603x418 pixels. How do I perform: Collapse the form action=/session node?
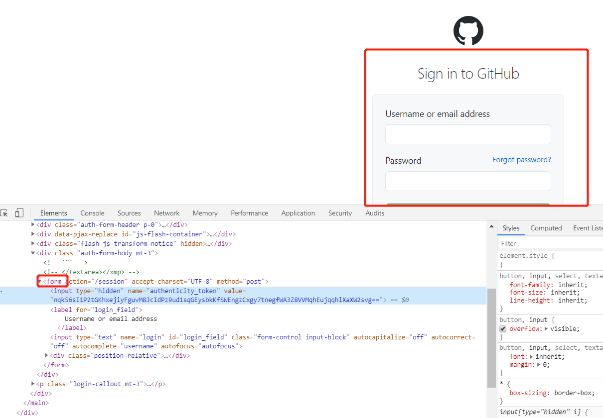coord(39,282)
